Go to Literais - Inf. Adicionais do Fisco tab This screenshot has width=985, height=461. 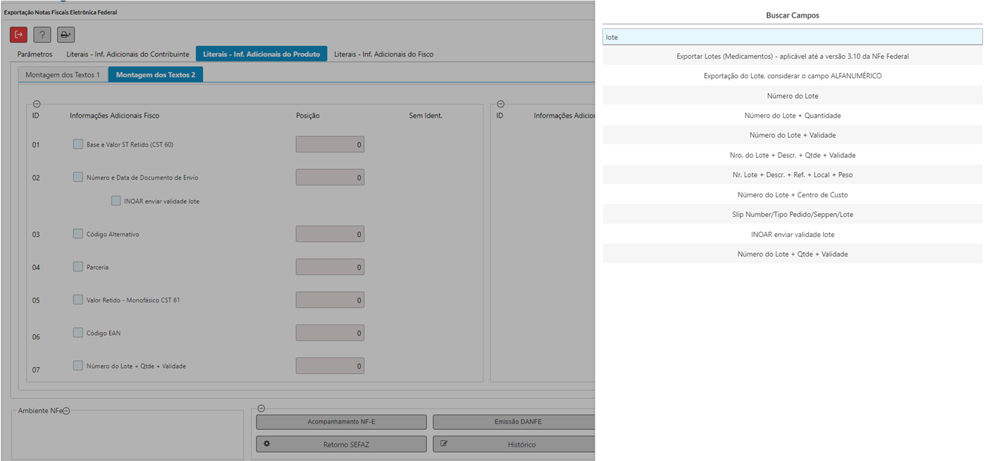click(383, 54)
